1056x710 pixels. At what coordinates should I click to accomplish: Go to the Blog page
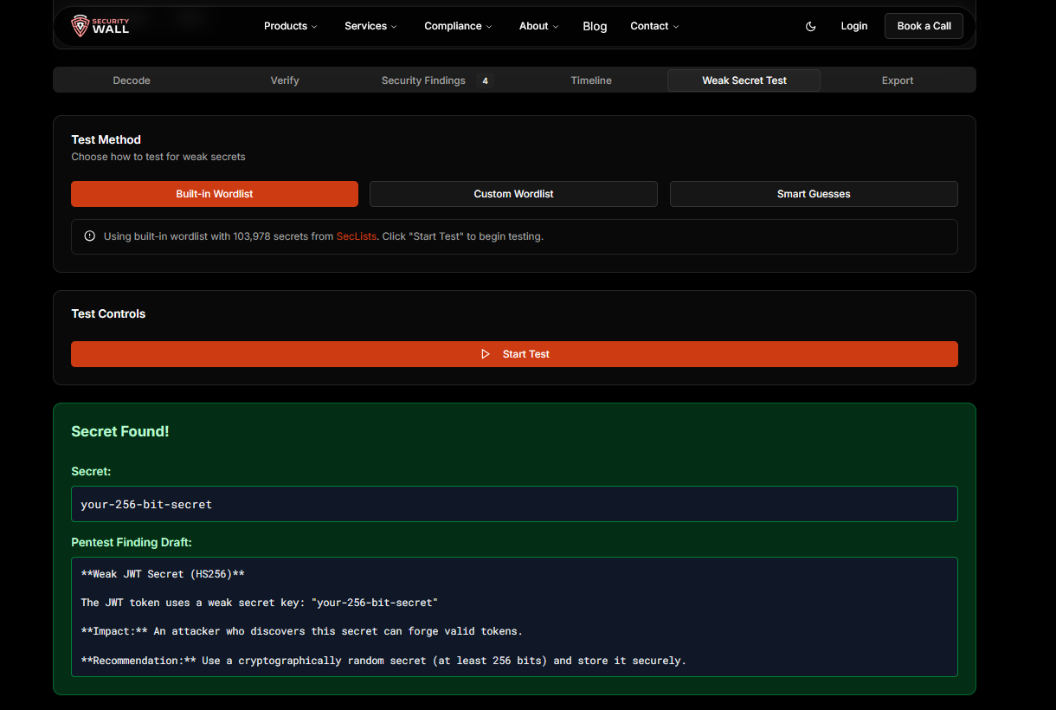pos(595,26)
